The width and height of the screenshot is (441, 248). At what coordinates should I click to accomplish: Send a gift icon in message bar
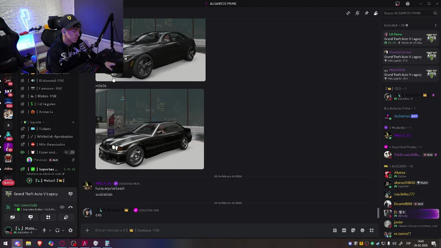335,230
